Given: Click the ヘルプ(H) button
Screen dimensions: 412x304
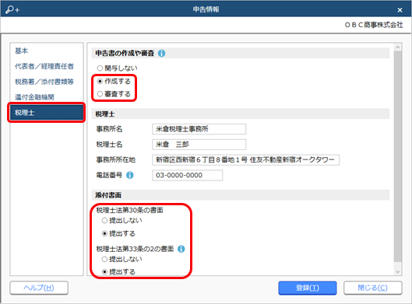Looking at the screenshot, I should pos(39,288).
